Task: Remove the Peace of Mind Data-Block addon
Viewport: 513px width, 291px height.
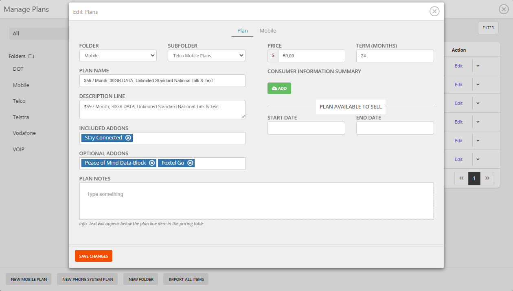Action: pyautogui.click(x=152, y=163)
